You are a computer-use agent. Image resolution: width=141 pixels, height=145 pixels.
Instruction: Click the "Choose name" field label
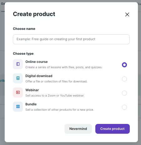24,29
